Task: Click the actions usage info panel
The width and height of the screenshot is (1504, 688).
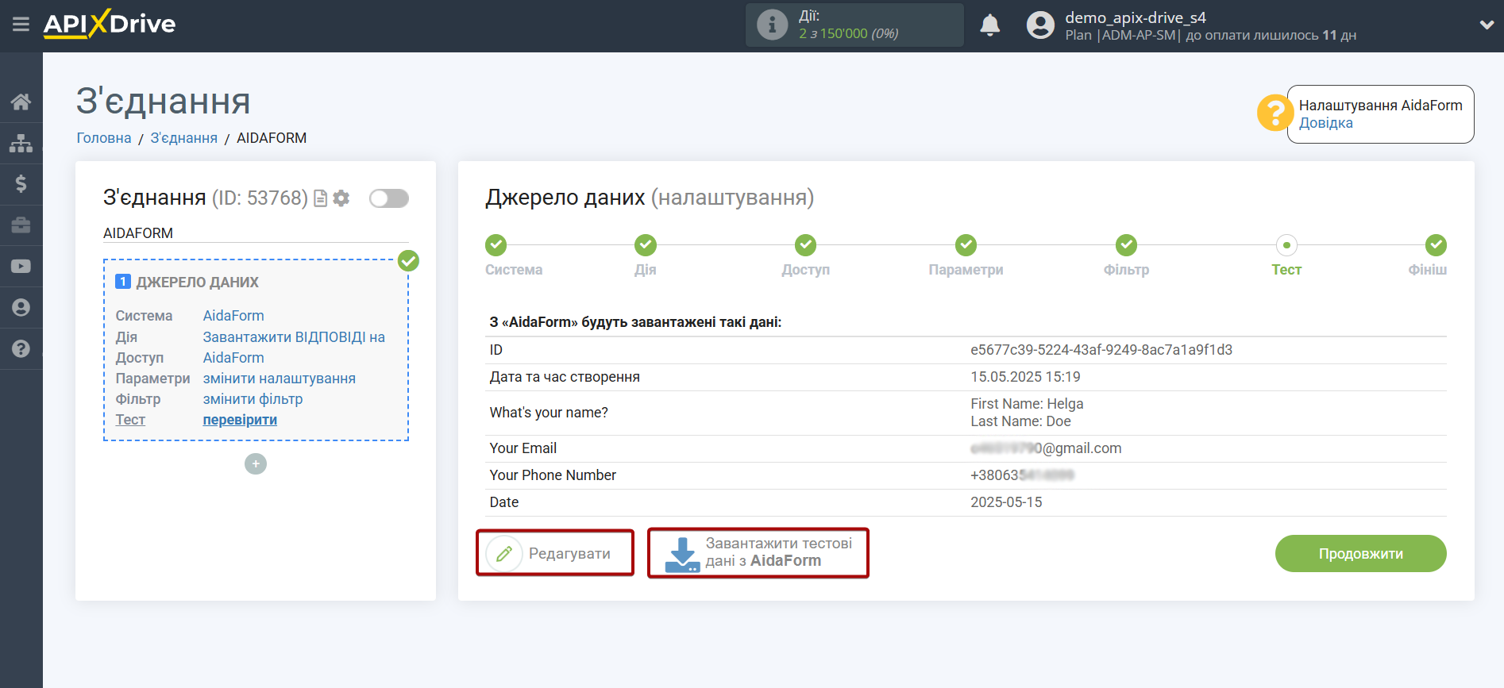Action: [x=854, y=25]
